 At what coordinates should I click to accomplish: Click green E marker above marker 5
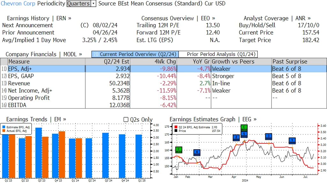pyautogui.click(x=244, y=128)
